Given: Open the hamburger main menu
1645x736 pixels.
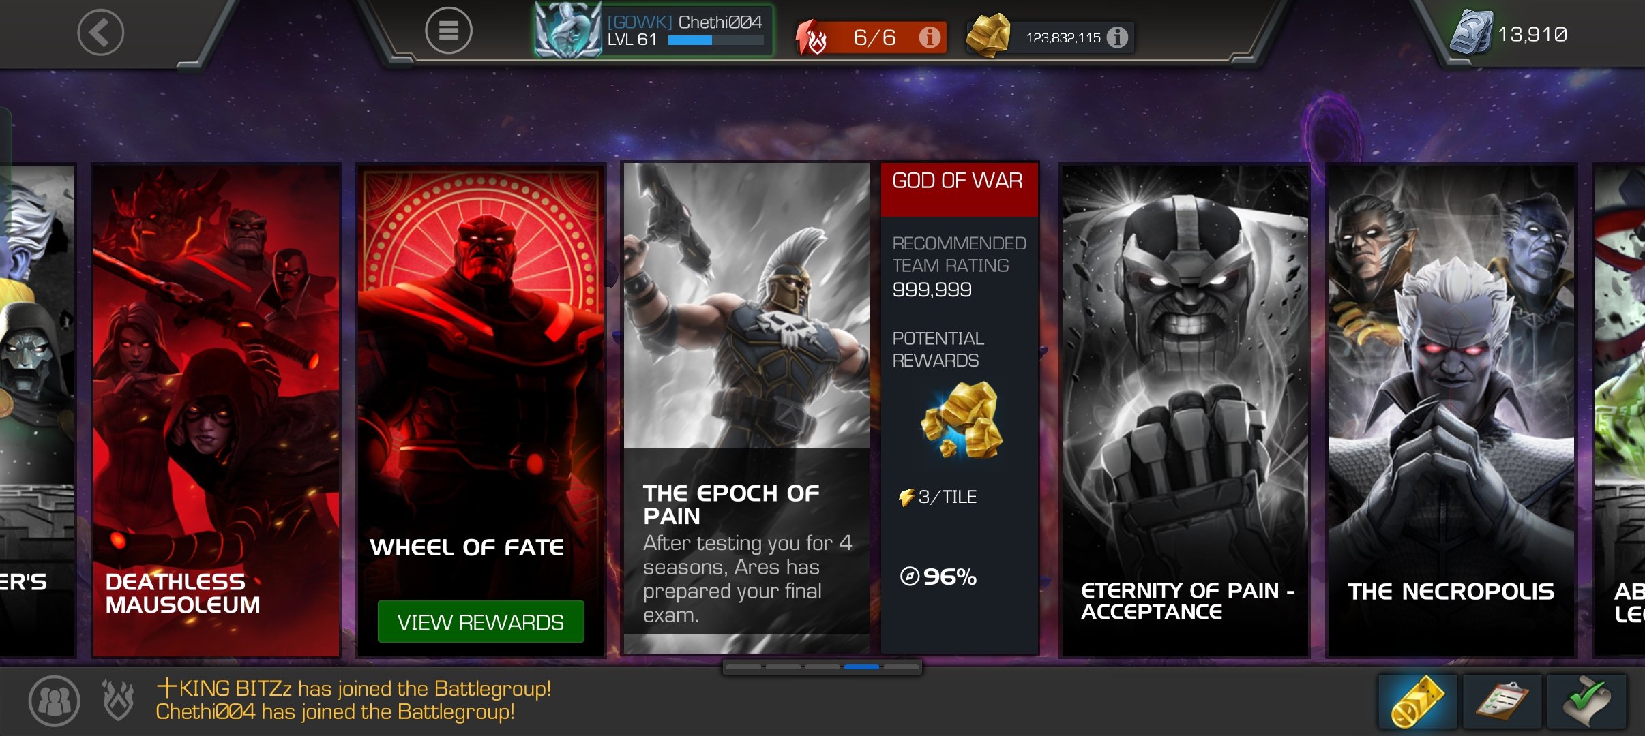Looking at the screenshot, I should pos(448,31).
